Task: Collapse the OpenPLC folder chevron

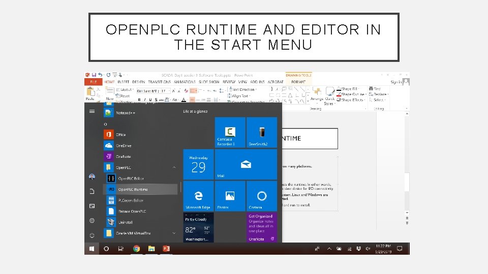Action: 174,167
